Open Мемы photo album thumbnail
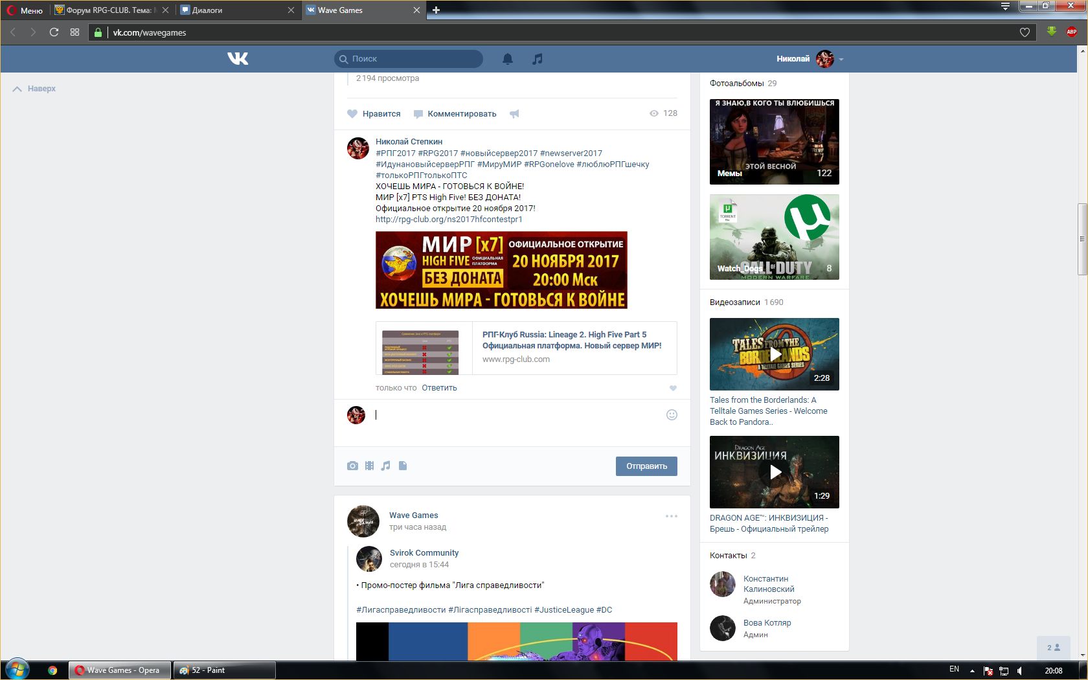This screenshot has height=680, width=1088. 775,142
